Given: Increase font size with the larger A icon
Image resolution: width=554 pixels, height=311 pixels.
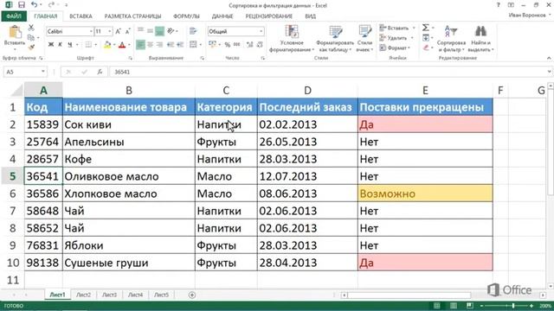Looking at the screenshot, I should [119, 31].
